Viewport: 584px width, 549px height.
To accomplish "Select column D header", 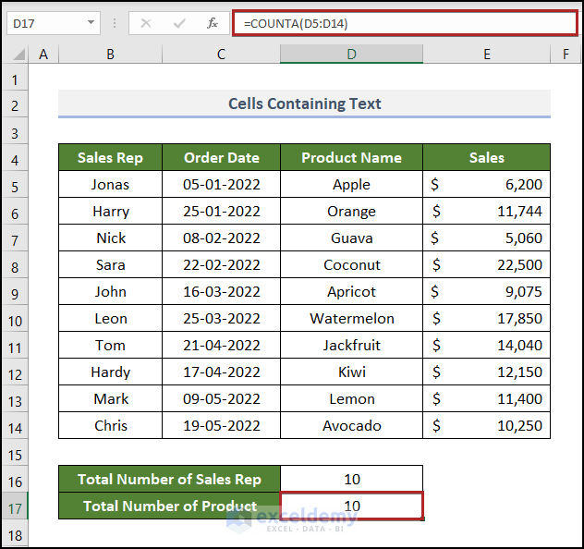I will click(x=351, y=55).
